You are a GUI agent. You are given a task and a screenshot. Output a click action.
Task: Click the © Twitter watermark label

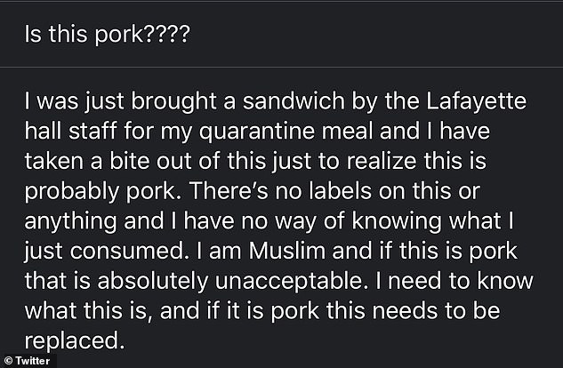(x=28, y=361)
